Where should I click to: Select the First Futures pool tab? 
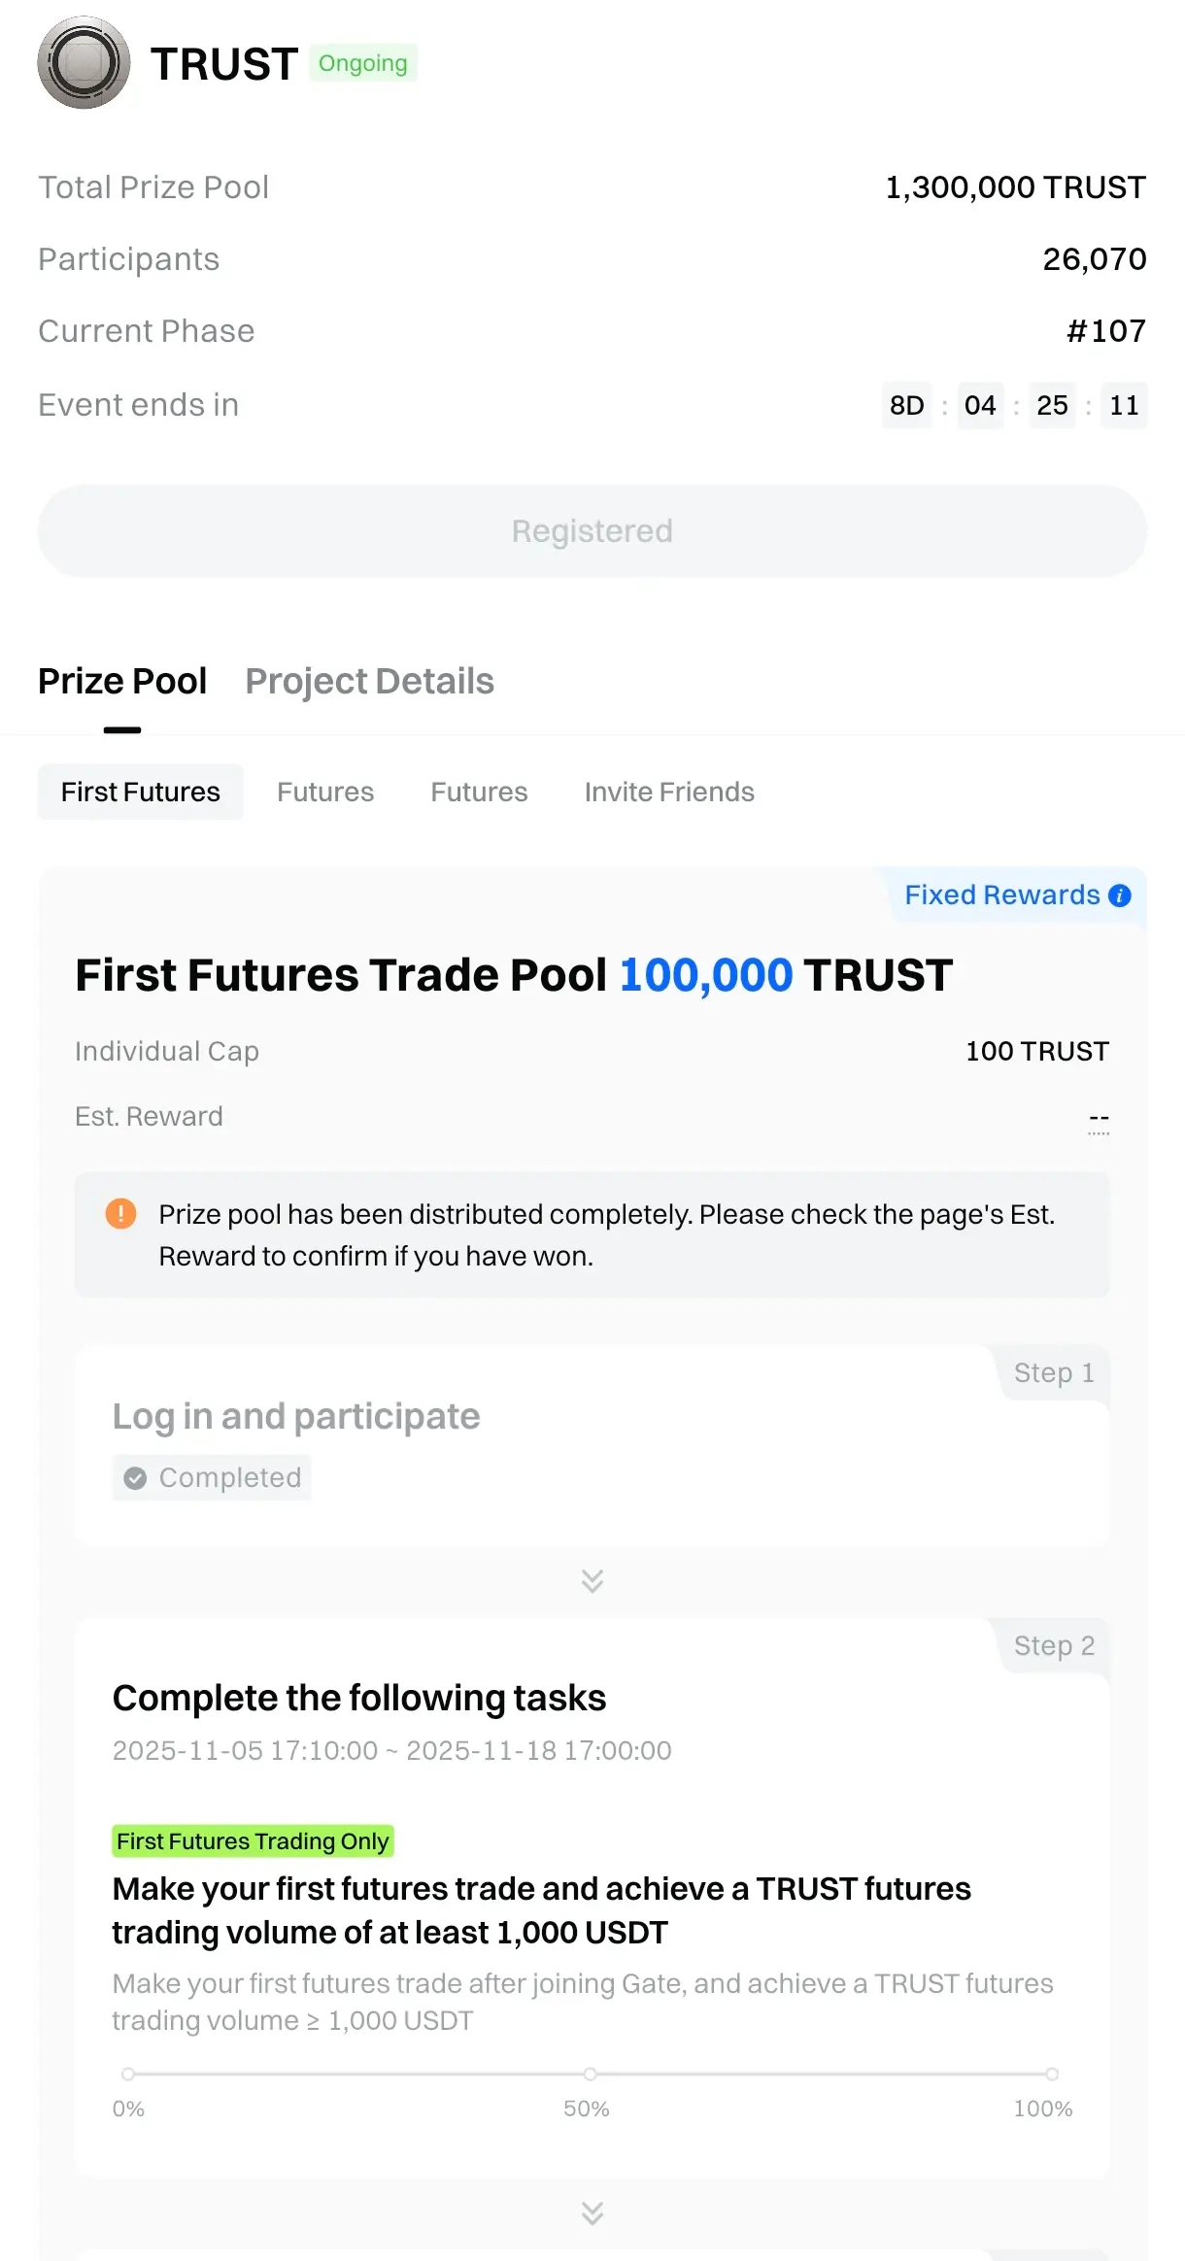coord(141,793)
